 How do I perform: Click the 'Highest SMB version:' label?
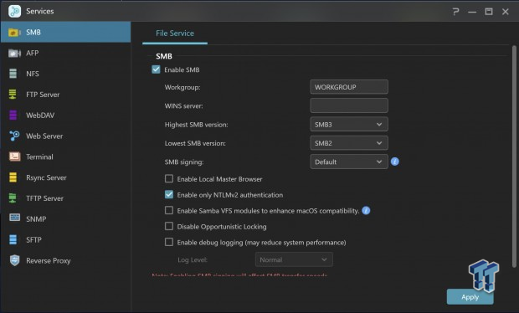tap(196, 125)
